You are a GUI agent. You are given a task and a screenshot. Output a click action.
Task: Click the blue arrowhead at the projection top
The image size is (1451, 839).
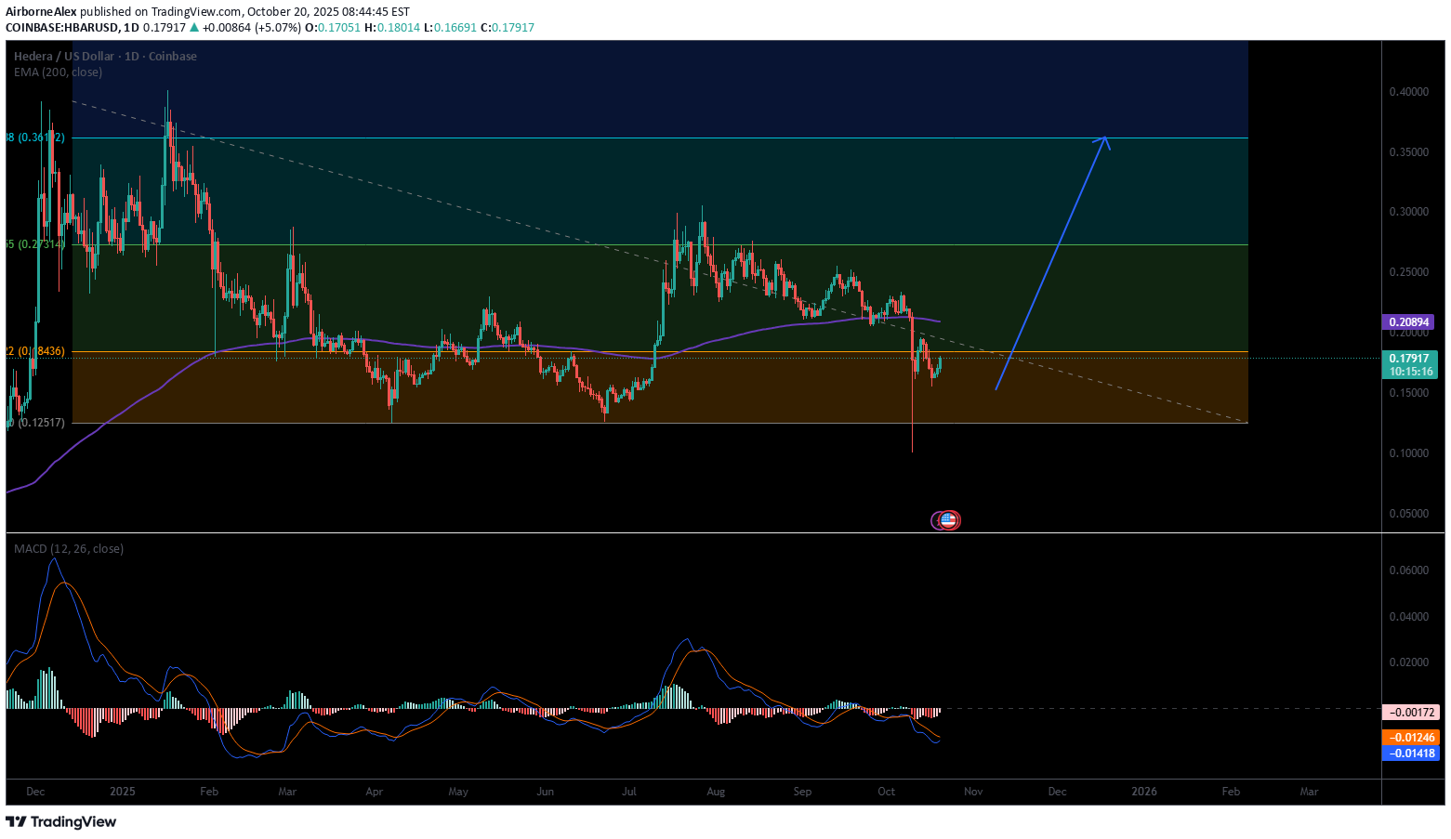tap(1104, 139)
